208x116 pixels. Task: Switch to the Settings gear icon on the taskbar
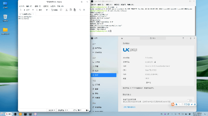click(x=30, y=114)
